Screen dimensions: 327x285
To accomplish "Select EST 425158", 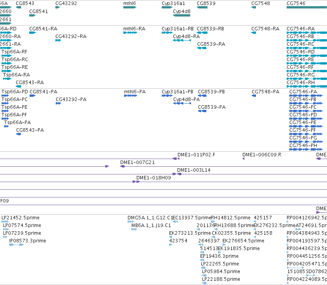I will click(x=263, y=233).
